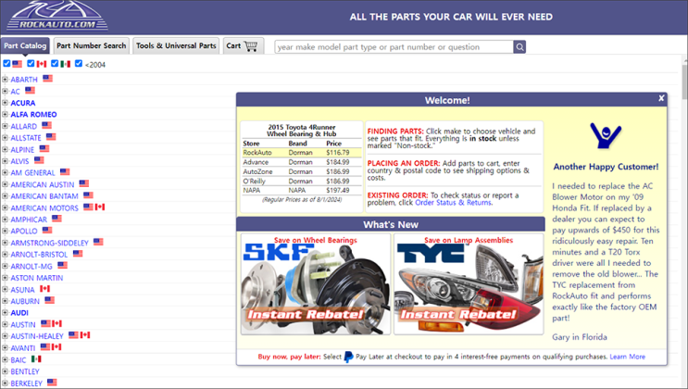Open the Part Catalog tab

25,45
